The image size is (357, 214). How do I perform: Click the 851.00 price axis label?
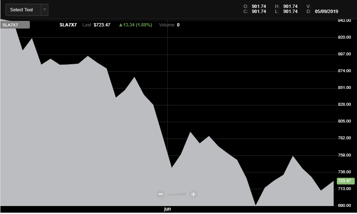344,88
